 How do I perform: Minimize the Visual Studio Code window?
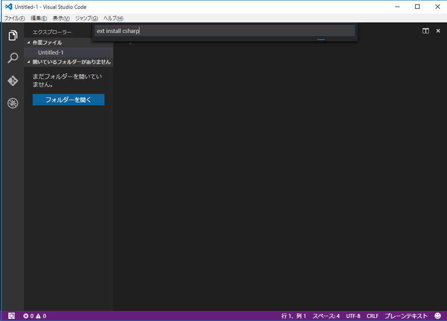pyautogui.click(x=397, y=7)
